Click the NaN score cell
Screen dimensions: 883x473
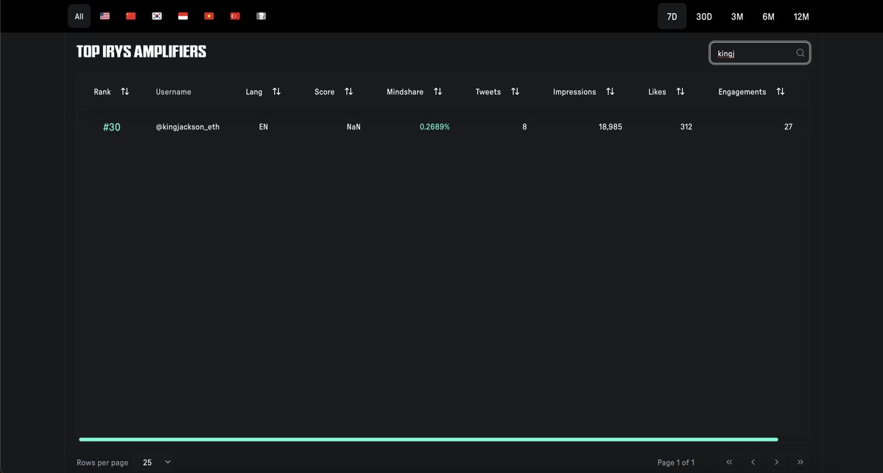click(x=353, y=127)
